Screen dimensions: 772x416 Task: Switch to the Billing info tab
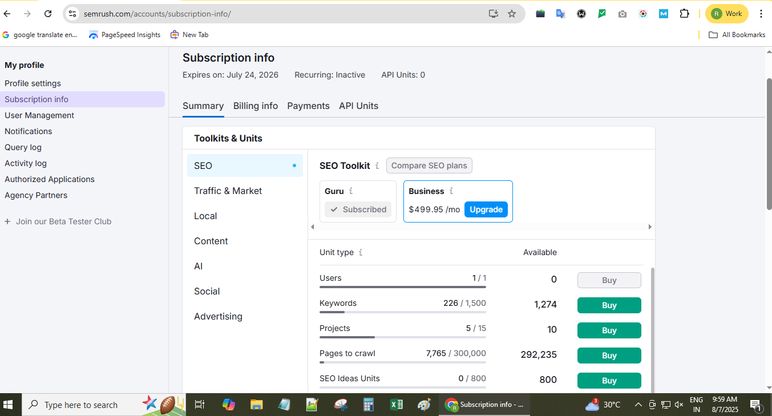point(256,106)
